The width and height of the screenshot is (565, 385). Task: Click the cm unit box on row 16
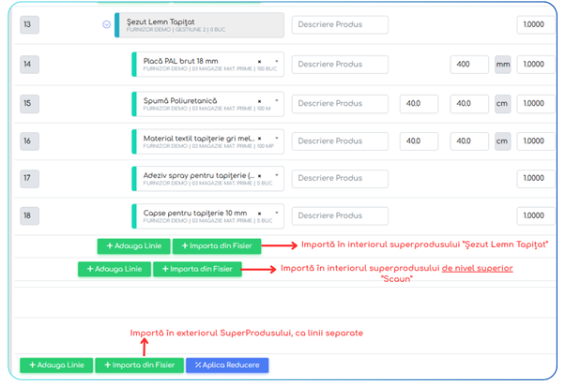503,141
